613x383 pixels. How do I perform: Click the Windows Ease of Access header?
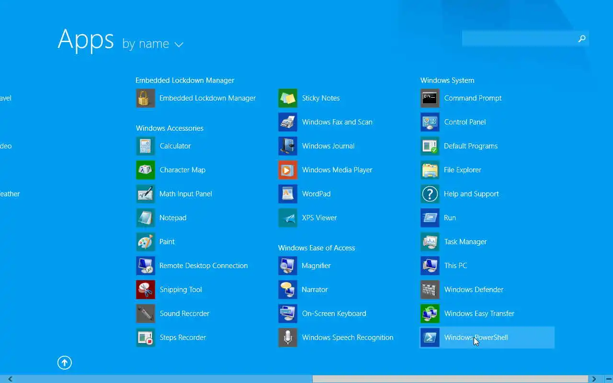click(317, 248)
